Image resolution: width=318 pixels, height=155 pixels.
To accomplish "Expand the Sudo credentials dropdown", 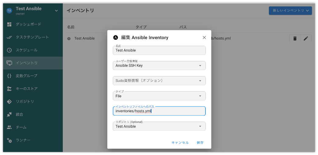I will click(159, 81).
